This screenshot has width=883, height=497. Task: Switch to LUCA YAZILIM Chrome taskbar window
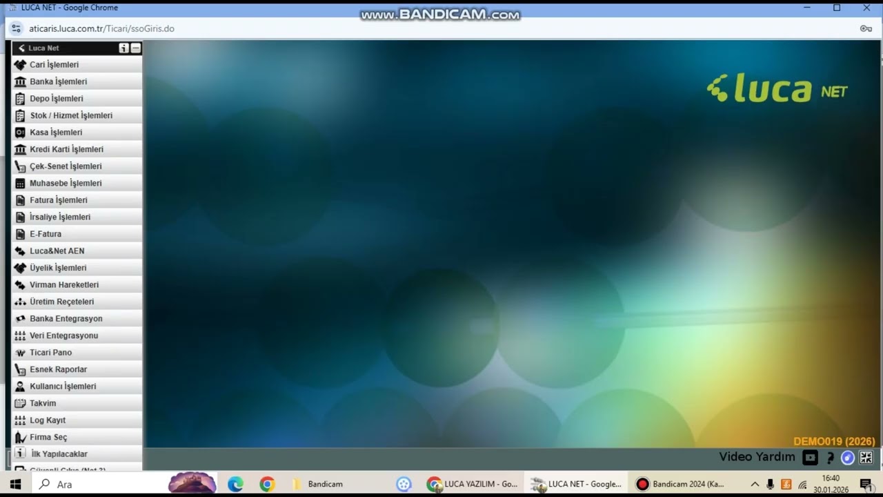473,484
